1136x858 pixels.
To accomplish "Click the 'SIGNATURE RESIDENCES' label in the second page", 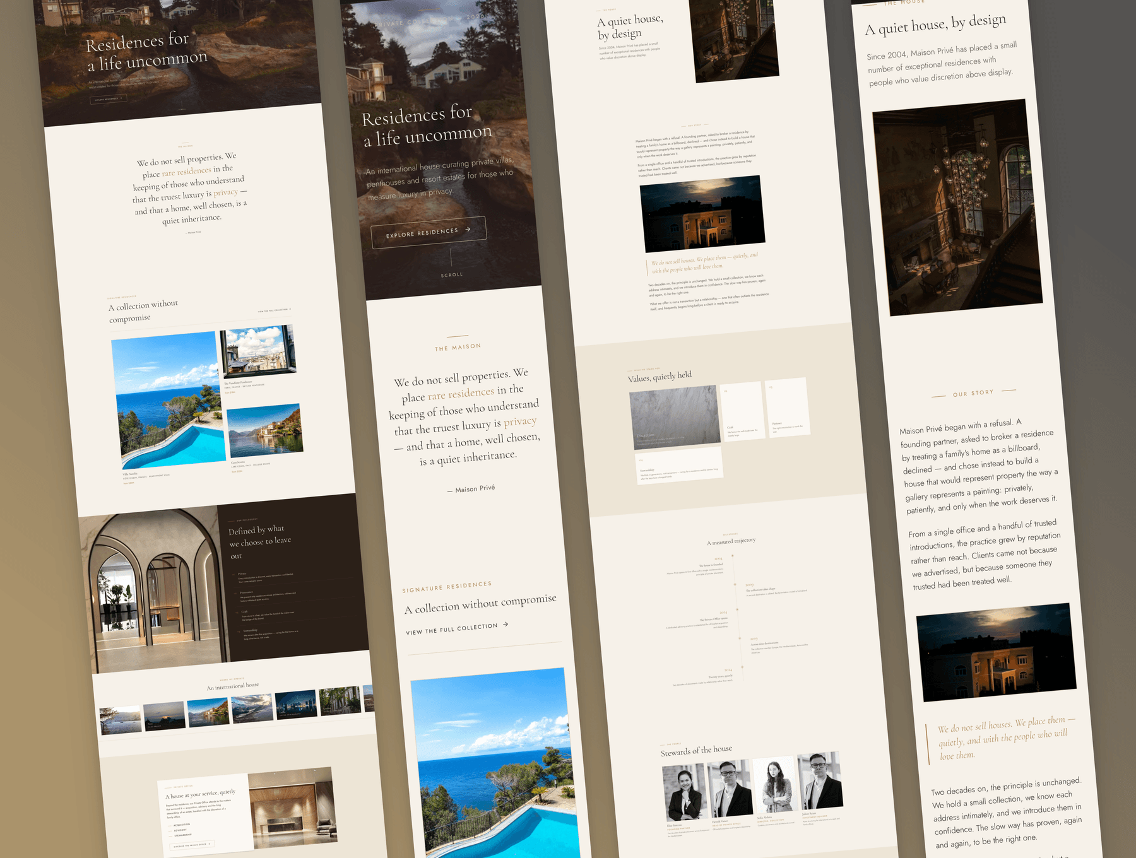I will [447, 587].
